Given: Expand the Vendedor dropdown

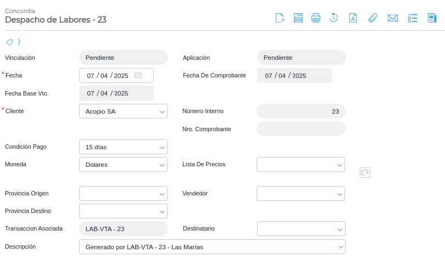Looking at the screenshot, I should [301, 193].
